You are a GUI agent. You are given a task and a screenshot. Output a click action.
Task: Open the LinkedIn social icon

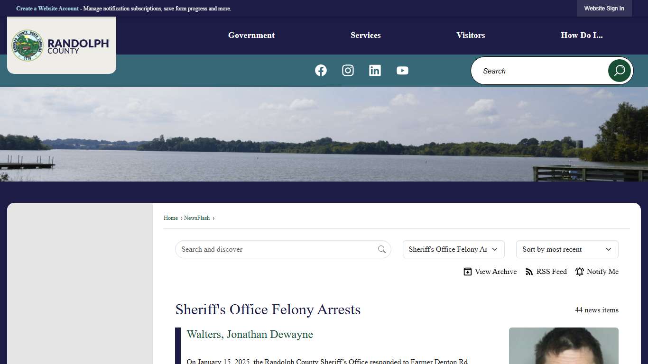(375, 71)
